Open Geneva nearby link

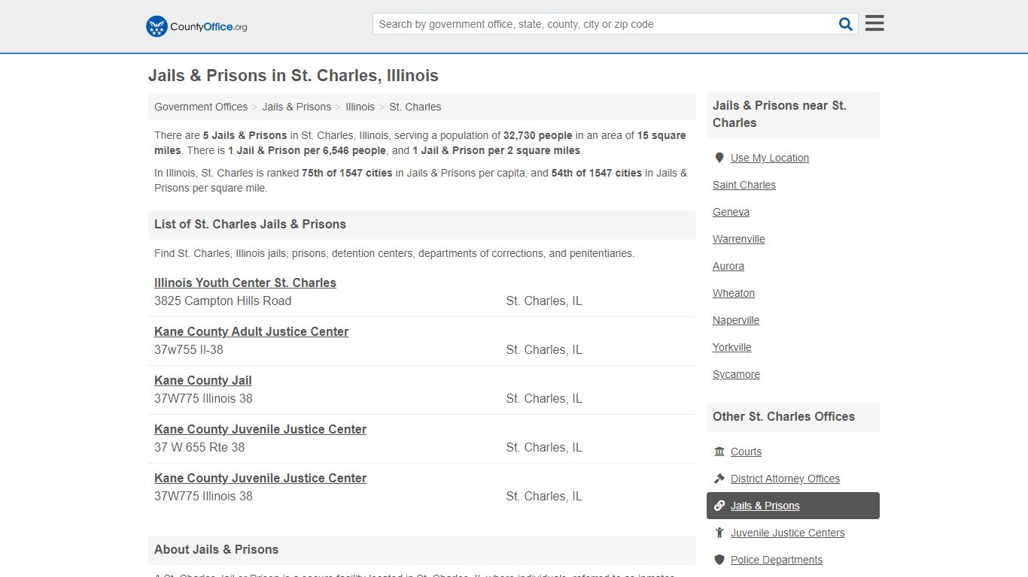click(x=731, y=212)
